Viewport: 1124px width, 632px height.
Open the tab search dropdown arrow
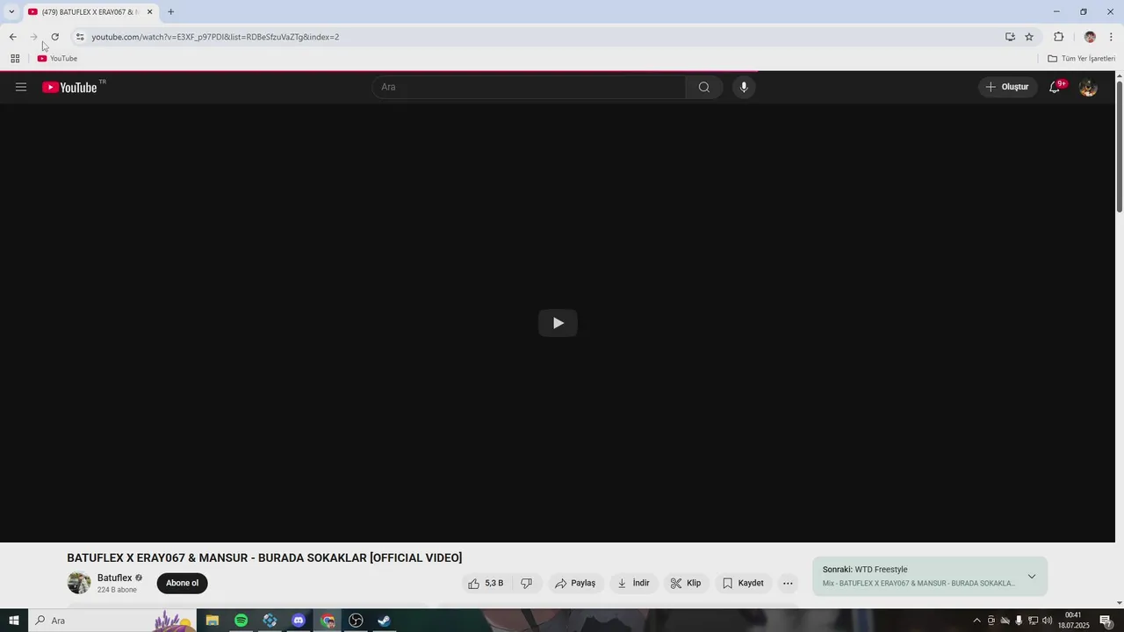11,11
